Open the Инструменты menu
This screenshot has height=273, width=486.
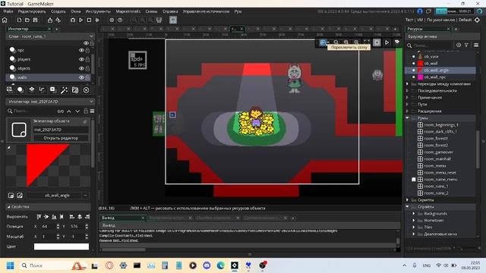click(98, 11)
